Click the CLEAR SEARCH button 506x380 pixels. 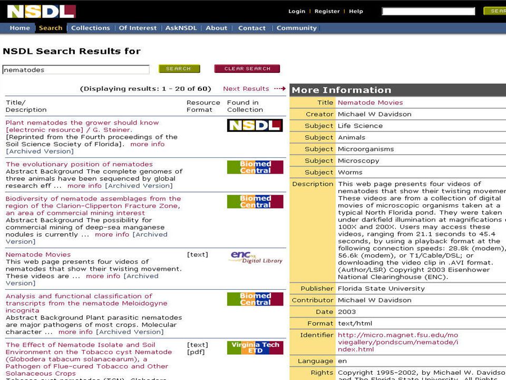pyautogui.click(x=247, y=69)
